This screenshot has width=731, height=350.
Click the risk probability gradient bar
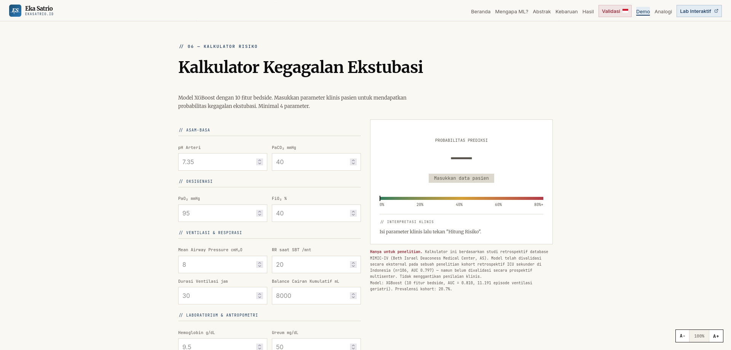pos(461,198)
